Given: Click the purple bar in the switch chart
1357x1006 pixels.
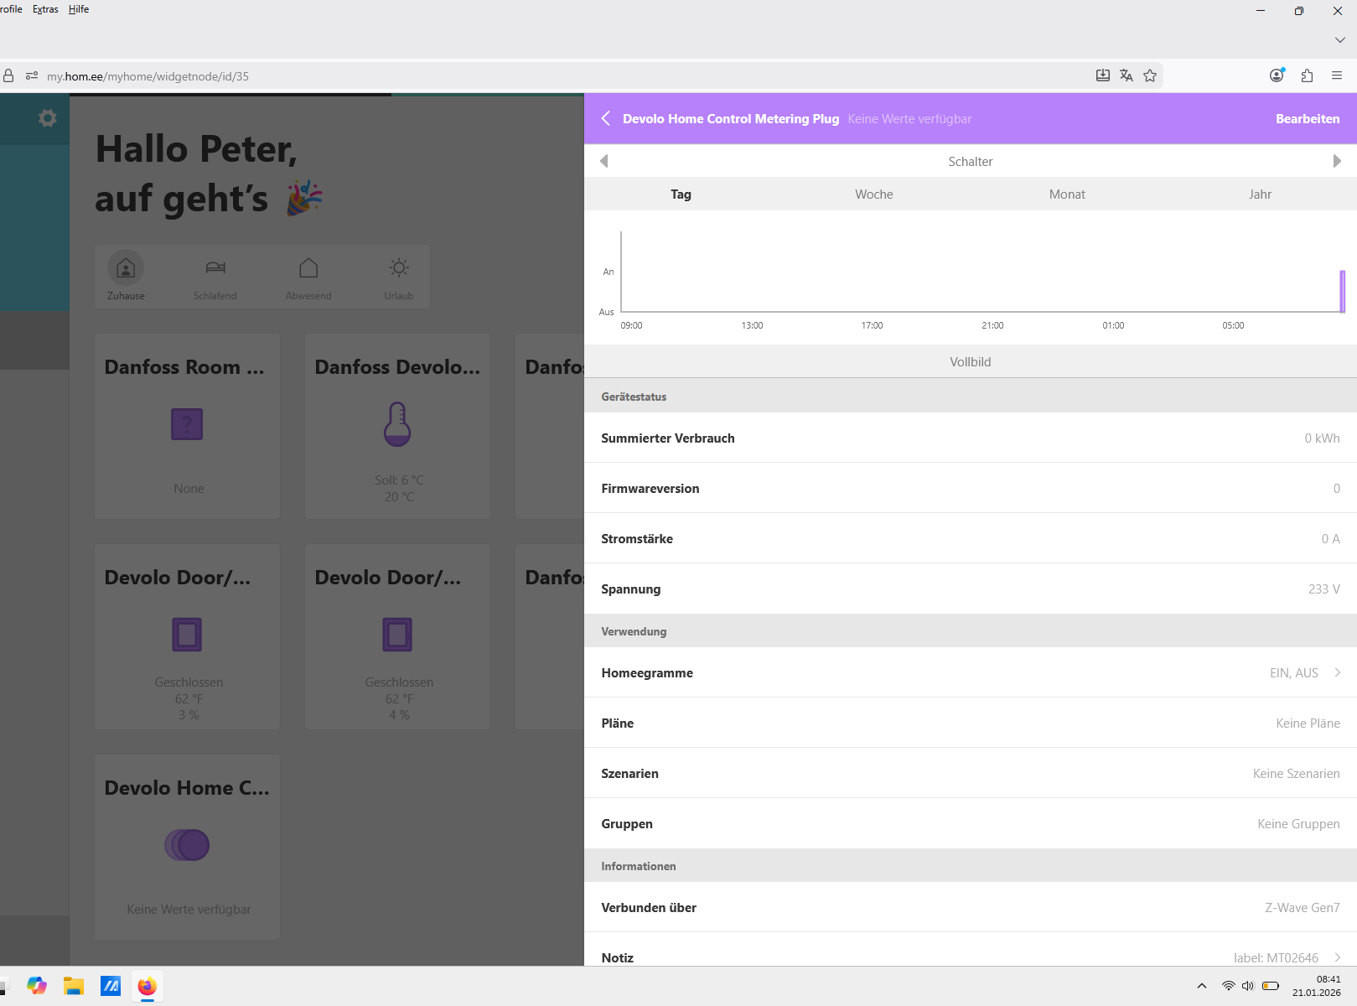Looking at the screenshot, I should pyautogui.click(x=1342, y=291).
